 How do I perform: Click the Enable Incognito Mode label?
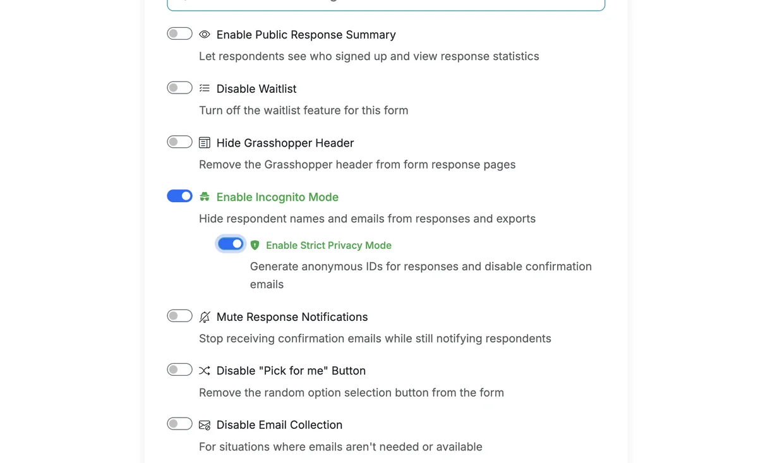click(x=277, y=197)
